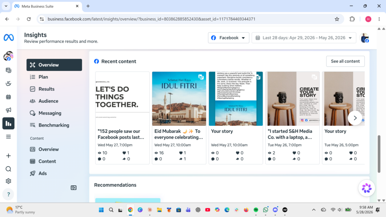Open a new browser tab with the plus

coord(88,6)
